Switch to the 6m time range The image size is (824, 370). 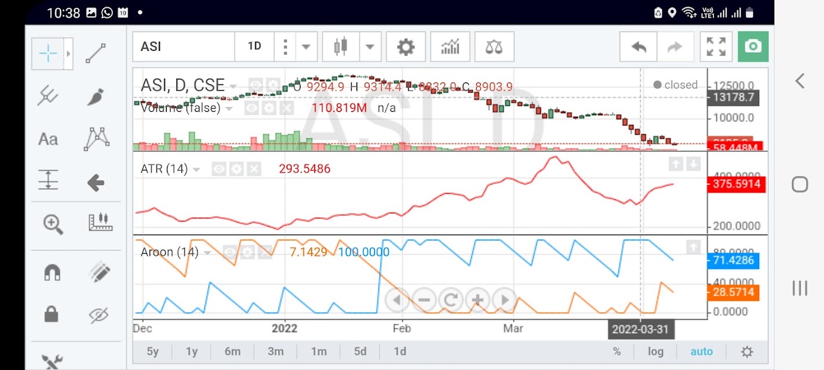[x=232, y=351]
